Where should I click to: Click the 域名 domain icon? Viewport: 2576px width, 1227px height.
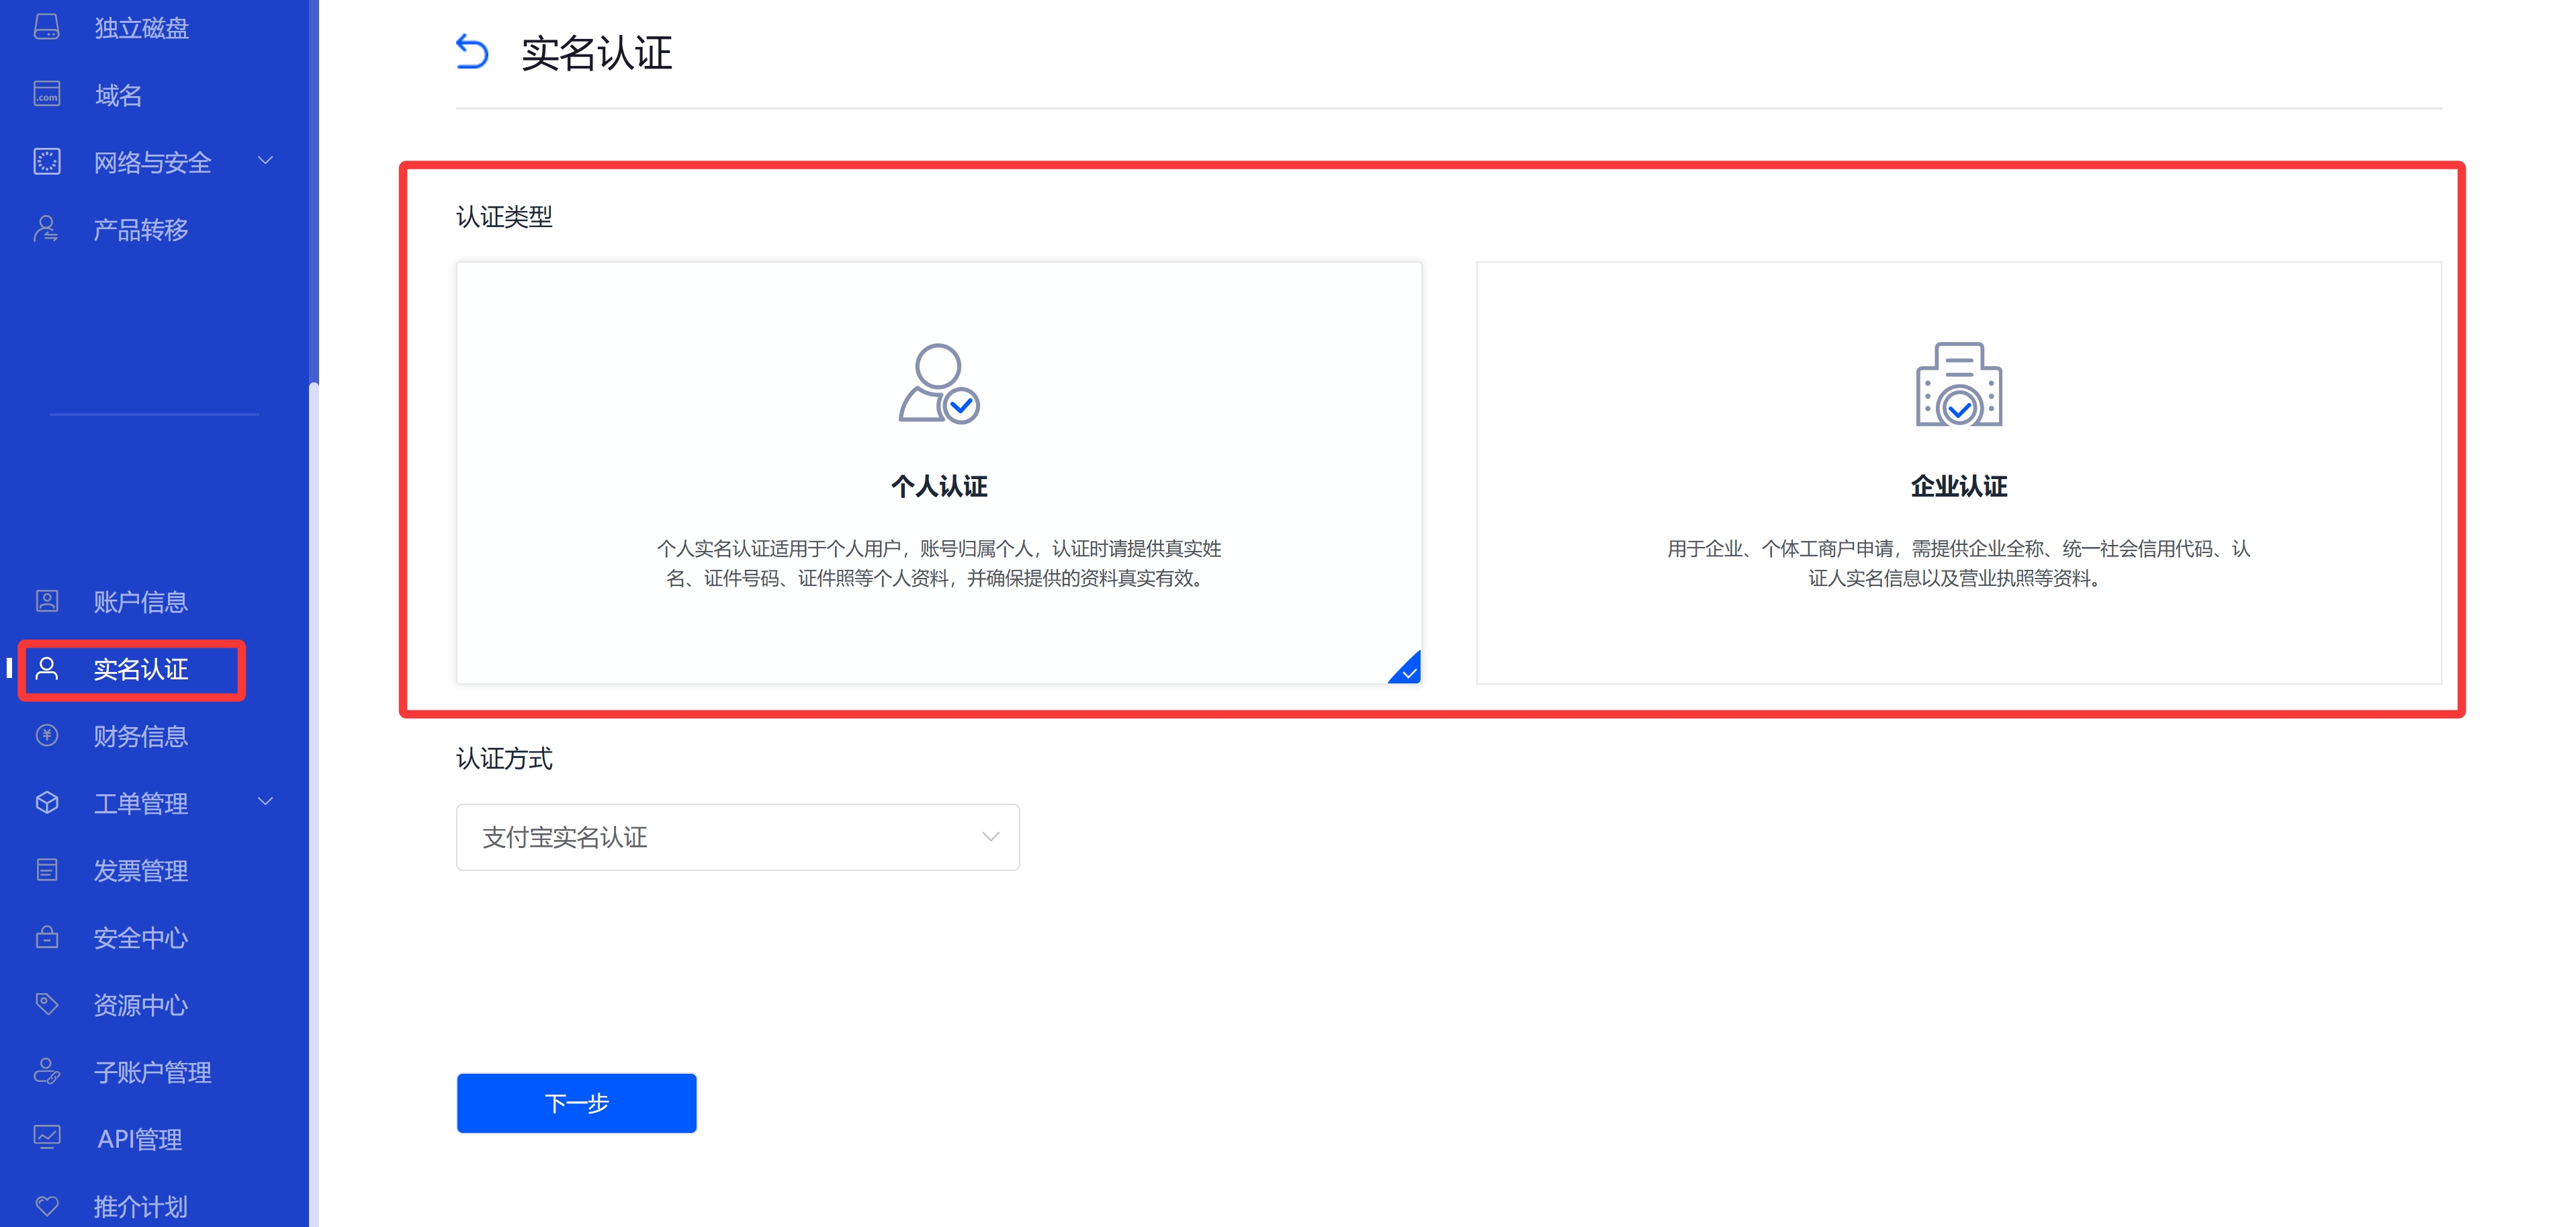coord(47,94)
